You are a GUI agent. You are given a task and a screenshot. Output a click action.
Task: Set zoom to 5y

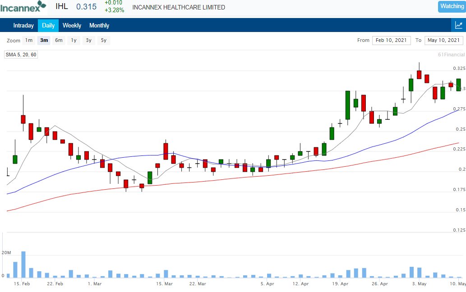point(104,41)
